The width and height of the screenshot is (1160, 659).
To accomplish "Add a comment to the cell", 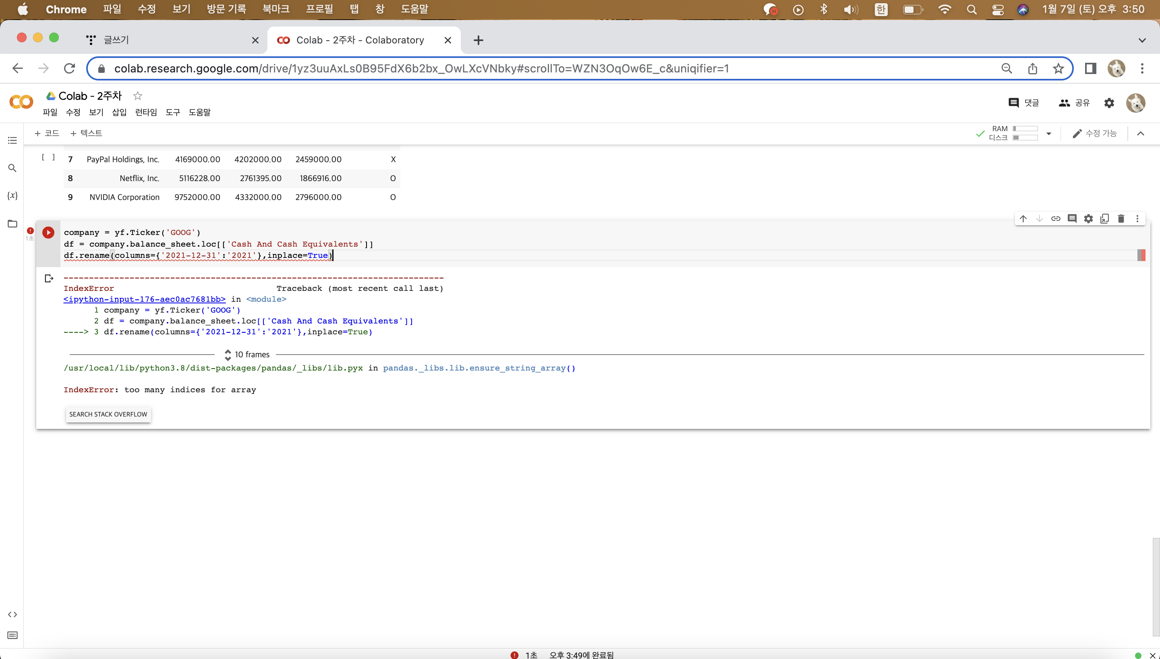I will pyautogui.click(x=1072, y=219).
